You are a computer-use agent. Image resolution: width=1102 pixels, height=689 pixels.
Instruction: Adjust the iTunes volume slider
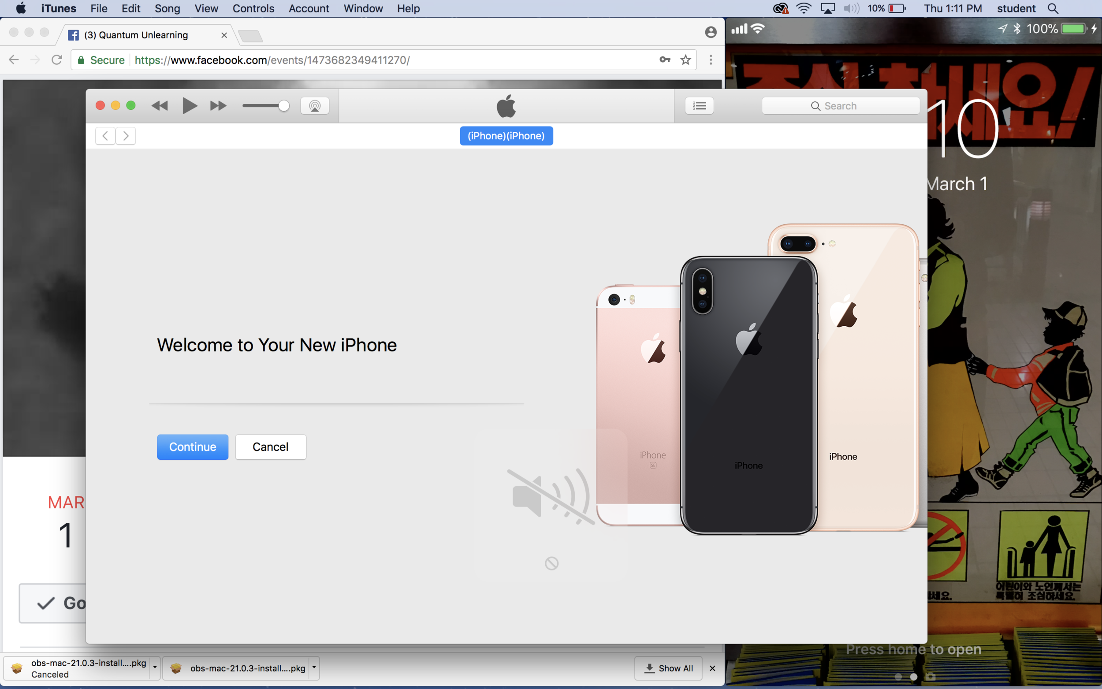(283, 106)
